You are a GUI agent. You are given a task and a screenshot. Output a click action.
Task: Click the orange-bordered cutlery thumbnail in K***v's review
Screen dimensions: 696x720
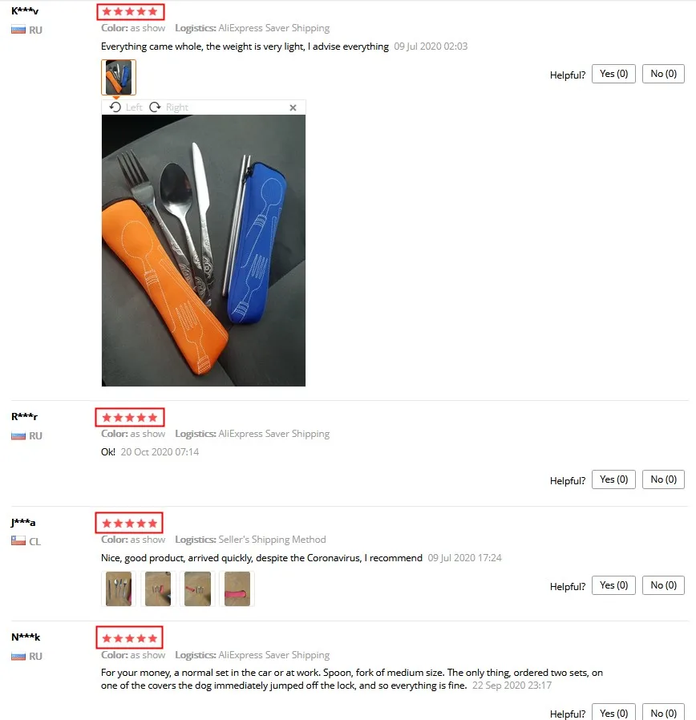pos(119,77)
